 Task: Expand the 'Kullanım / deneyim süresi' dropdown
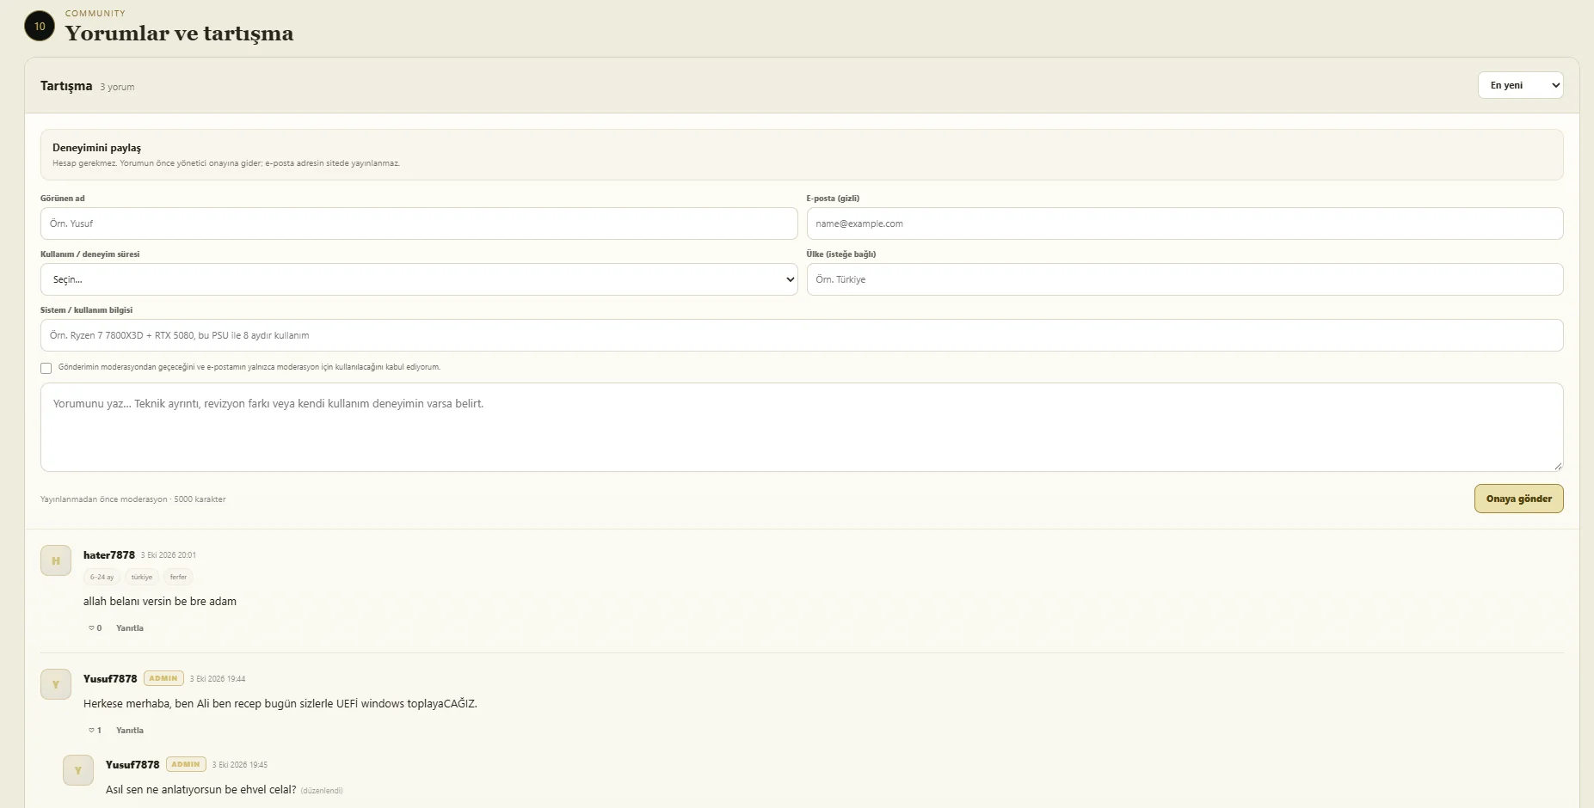click(x=419, y=279)
